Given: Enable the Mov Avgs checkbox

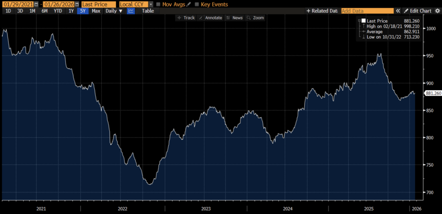Looking at the screenshot, I should (158, 4).
